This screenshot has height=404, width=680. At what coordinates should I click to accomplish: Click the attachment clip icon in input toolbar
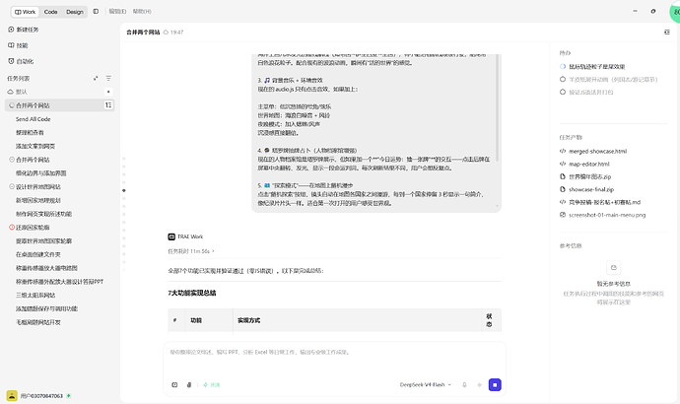click(189, 385)
